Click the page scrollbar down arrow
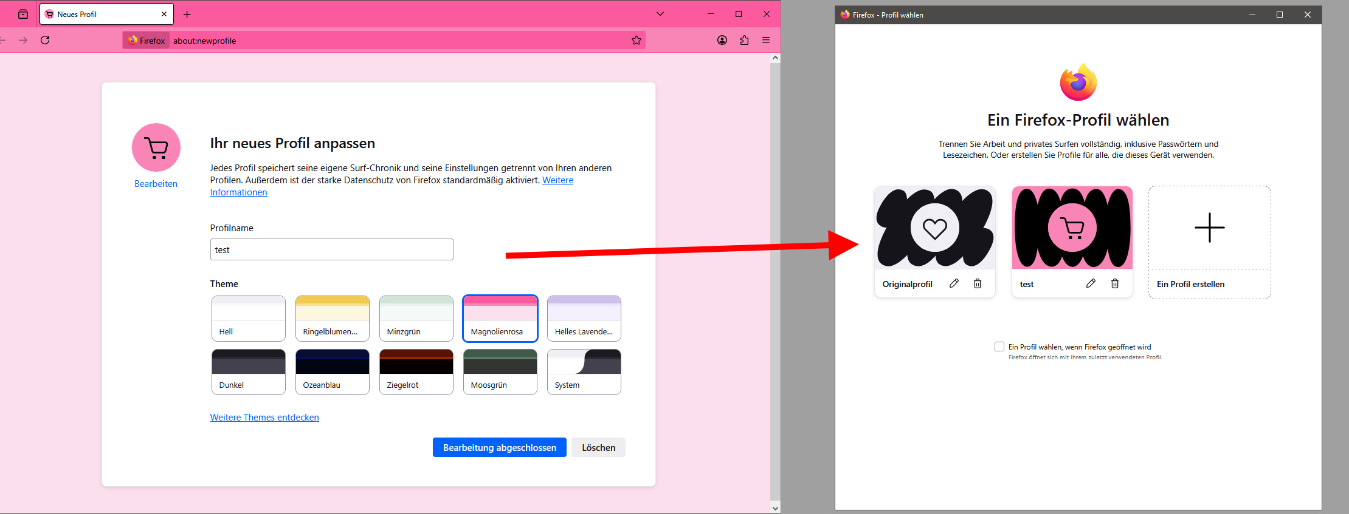Image resolution: width=1349 pixels, height=514 pixels. coord(775,508)
